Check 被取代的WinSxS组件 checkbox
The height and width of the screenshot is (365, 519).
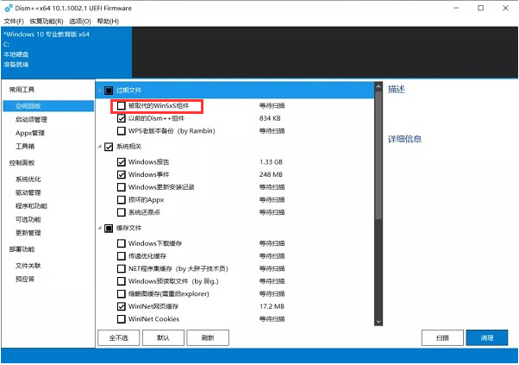click(122, 105)
